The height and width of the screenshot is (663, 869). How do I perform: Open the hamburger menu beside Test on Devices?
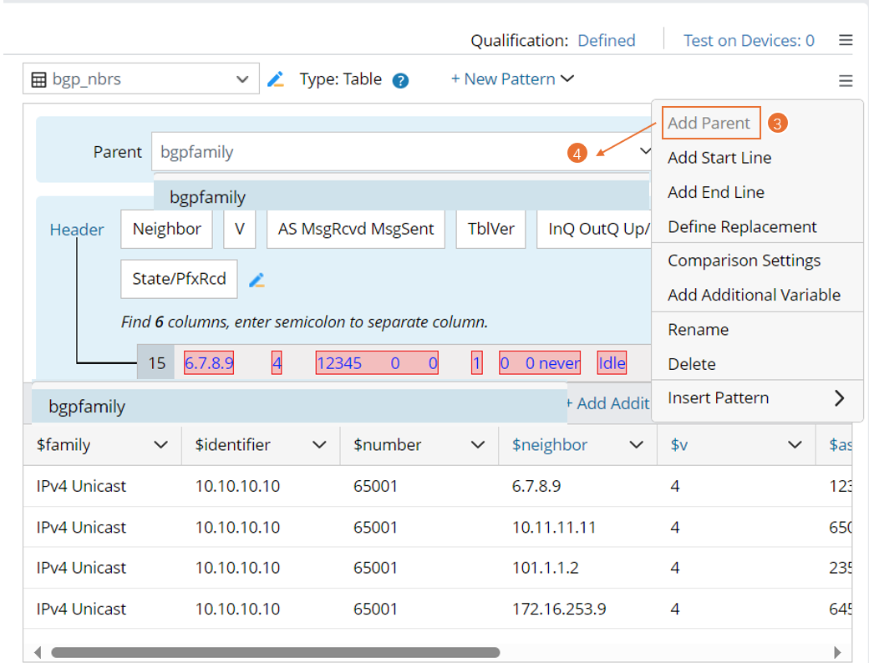846,40
